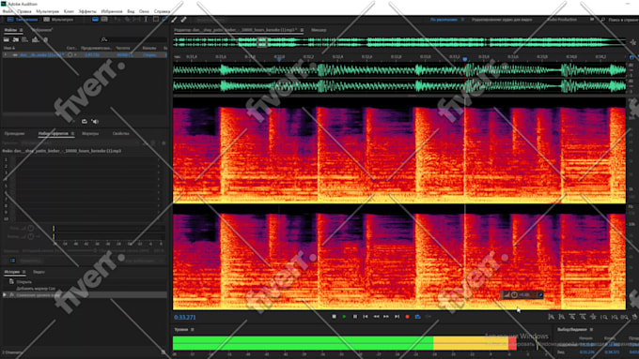The height and width of the screenshot is (359, 639).
Task: Click the Import File icon in Files panel
Action: click(15, 39)
